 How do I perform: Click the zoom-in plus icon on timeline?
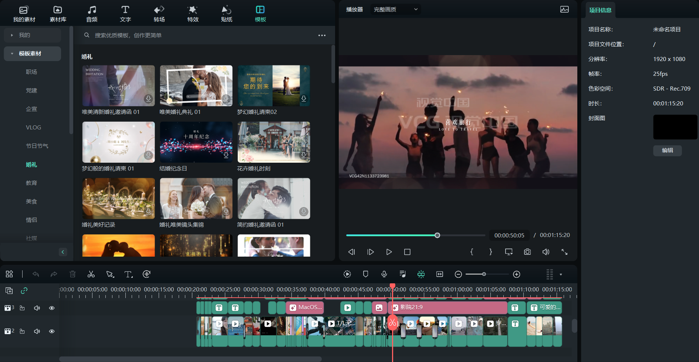pyautogui.click(x=517, y=274)
